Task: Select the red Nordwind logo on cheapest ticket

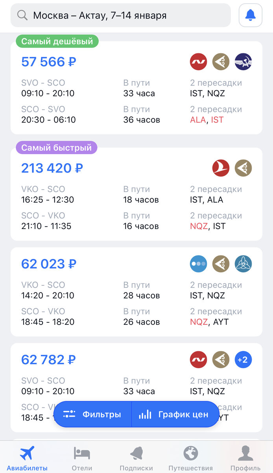Action: (198, 61)
